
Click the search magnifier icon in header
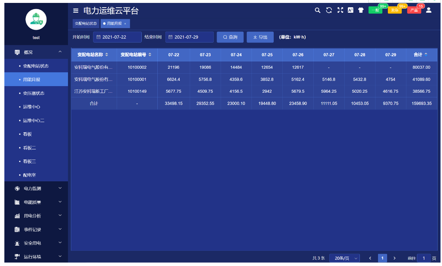318,10
